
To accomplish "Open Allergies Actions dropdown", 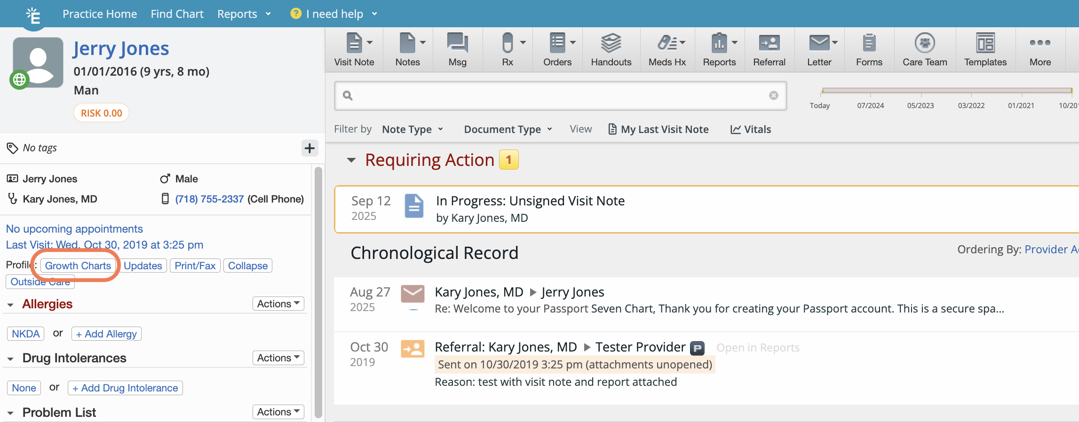I will click(x=278, y=304).
